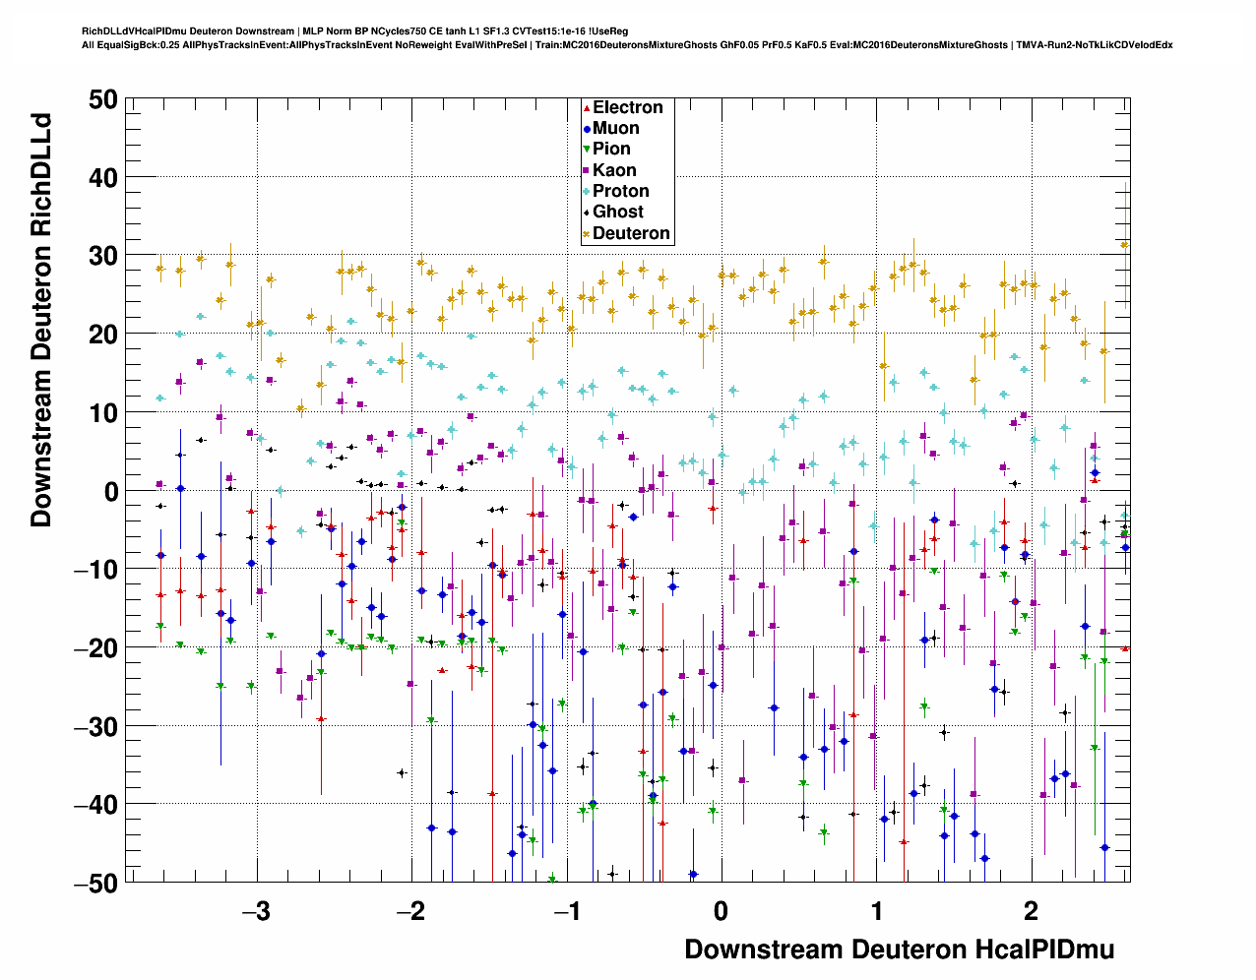Select the "Pion" legend text label
Image resolution: width=1256 pixels, height=980 pixels.
[x=611, y=150]
